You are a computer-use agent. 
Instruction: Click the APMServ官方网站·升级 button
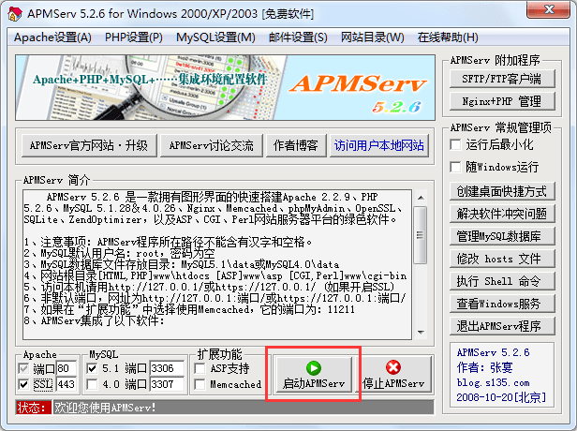pos(89,145)
